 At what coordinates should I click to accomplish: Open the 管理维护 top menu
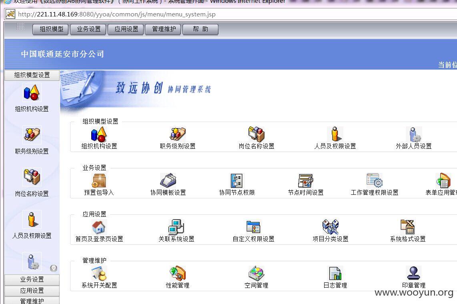163,29
